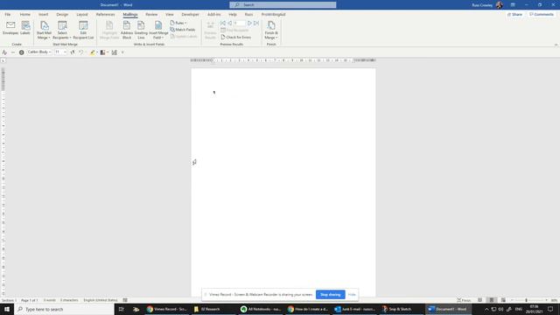Open Task View in taskbar

point(121,309)
